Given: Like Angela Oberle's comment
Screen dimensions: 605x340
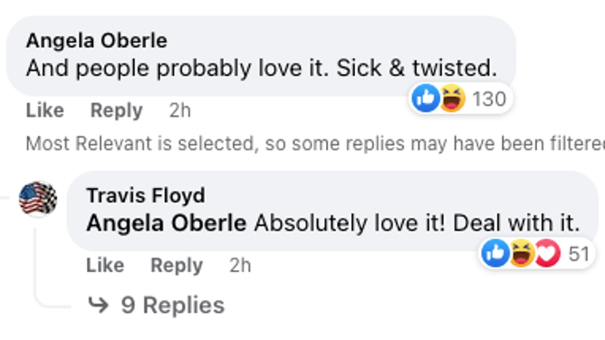Looking at the screenshot, I should 44,110.
